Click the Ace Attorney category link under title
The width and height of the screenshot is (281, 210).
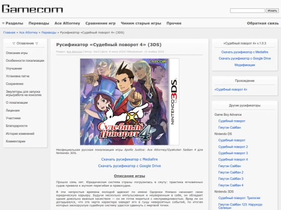click(x=74, y=52)
